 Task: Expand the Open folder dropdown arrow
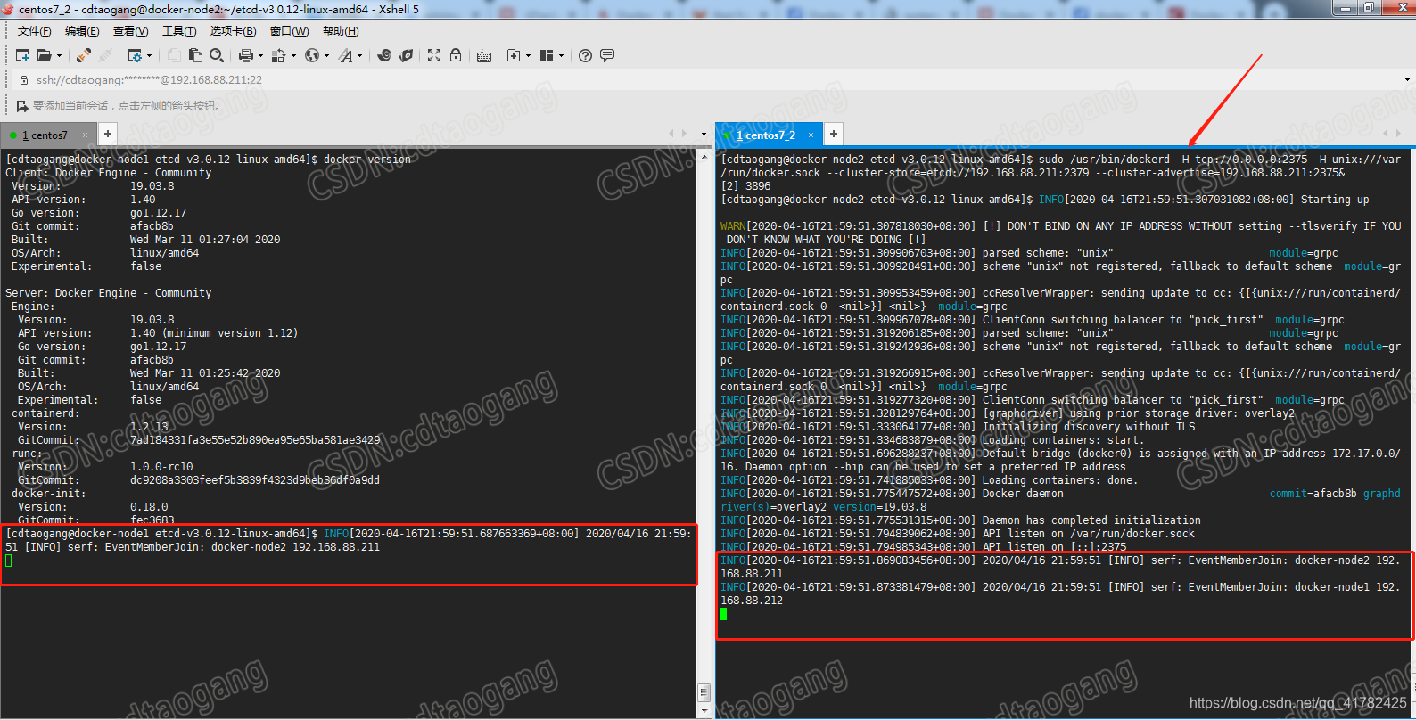coord(59,55)
